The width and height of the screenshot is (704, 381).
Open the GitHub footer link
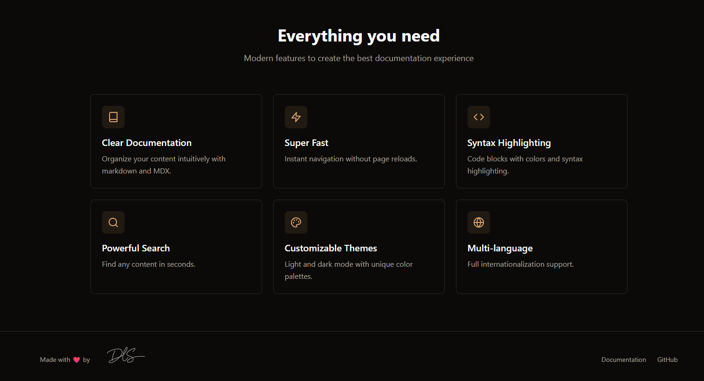[667, 360]
